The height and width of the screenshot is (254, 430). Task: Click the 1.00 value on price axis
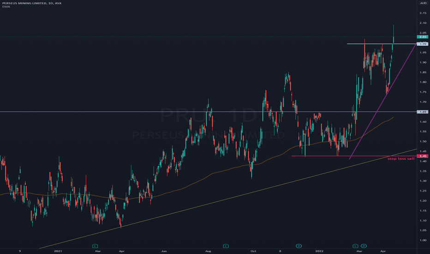[x=423, y=240]
